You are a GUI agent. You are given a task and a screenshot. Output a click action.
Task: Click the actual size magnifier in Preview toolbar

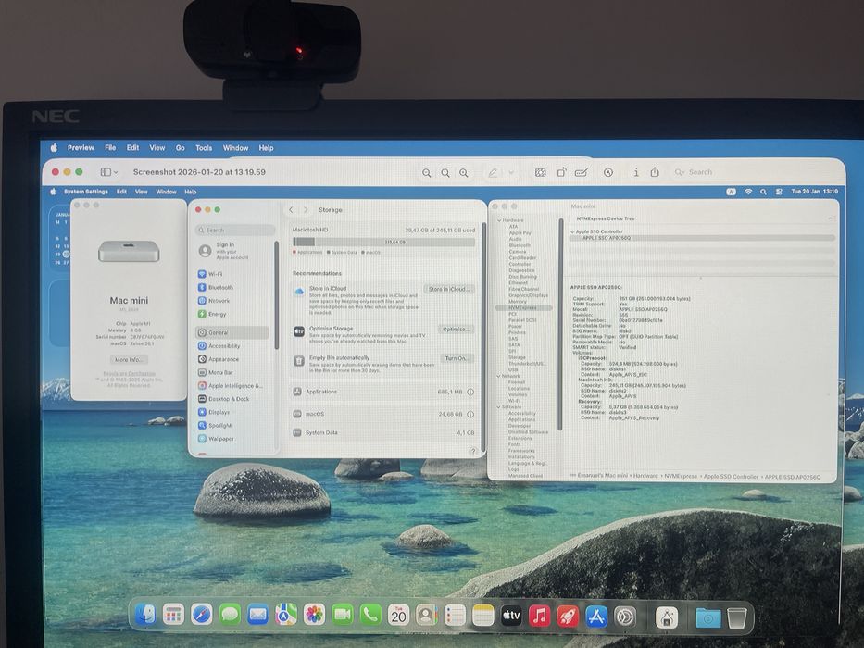tap(445, 173)
